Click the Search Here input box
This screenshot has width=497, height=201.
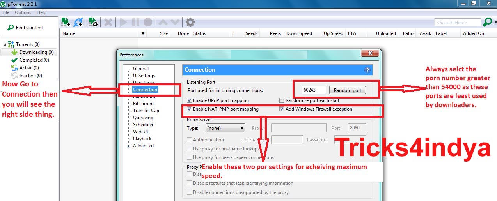click(x=458, y=23)
